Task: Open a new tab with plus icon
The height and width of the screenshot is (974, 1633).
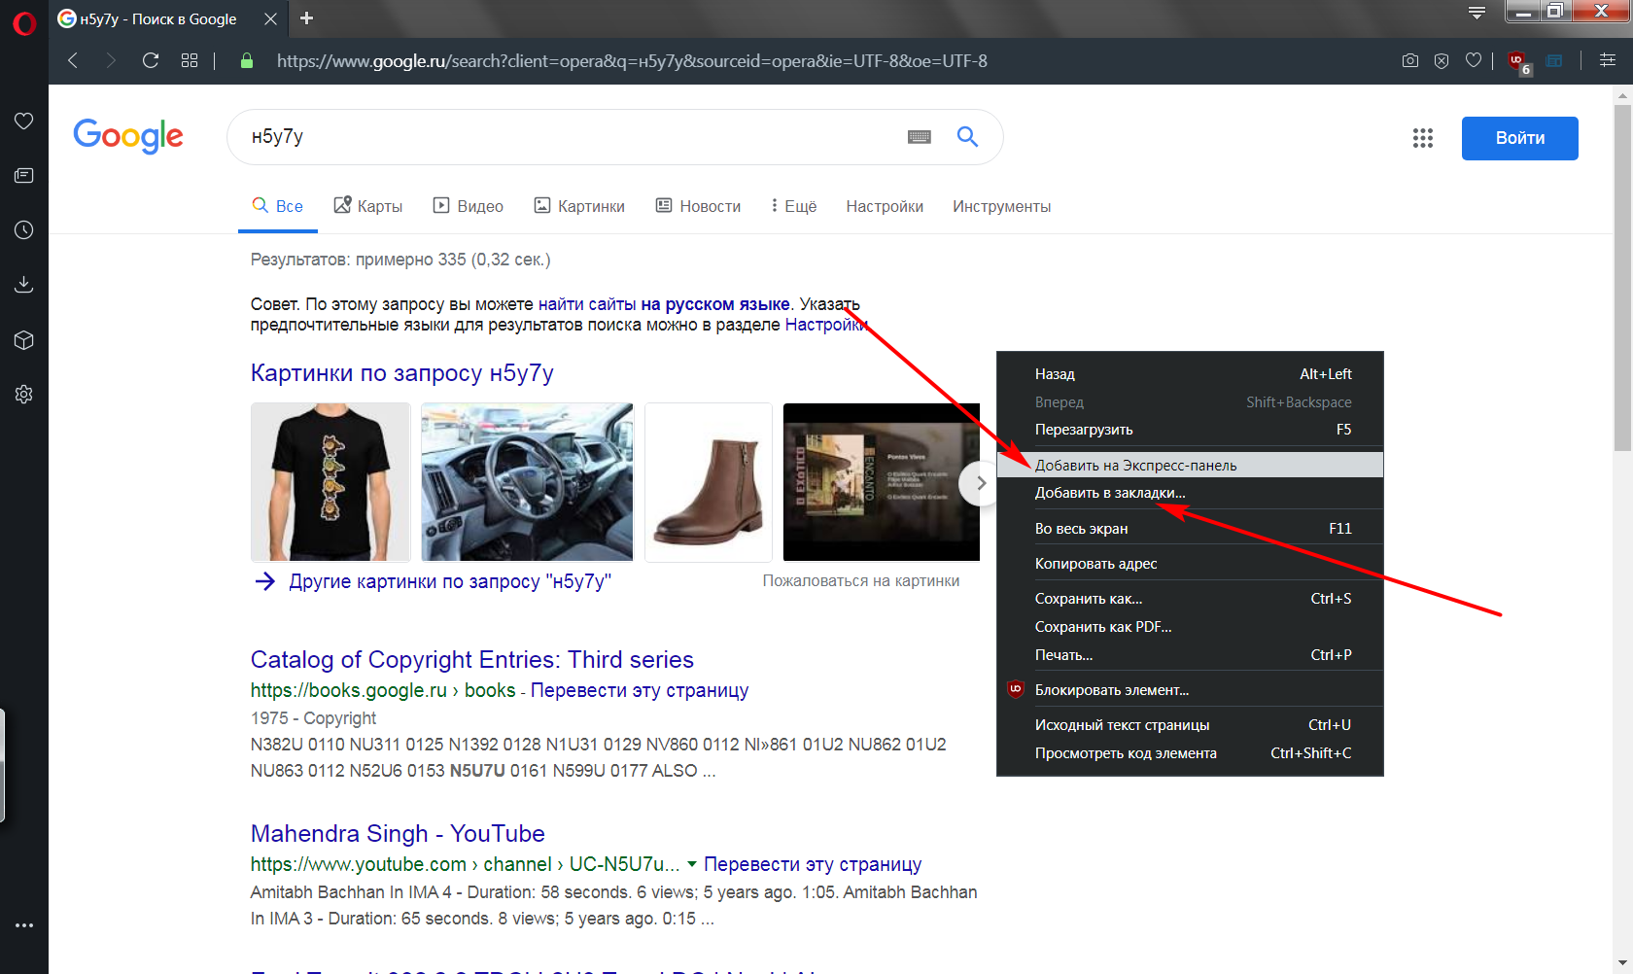Action: 306,18
